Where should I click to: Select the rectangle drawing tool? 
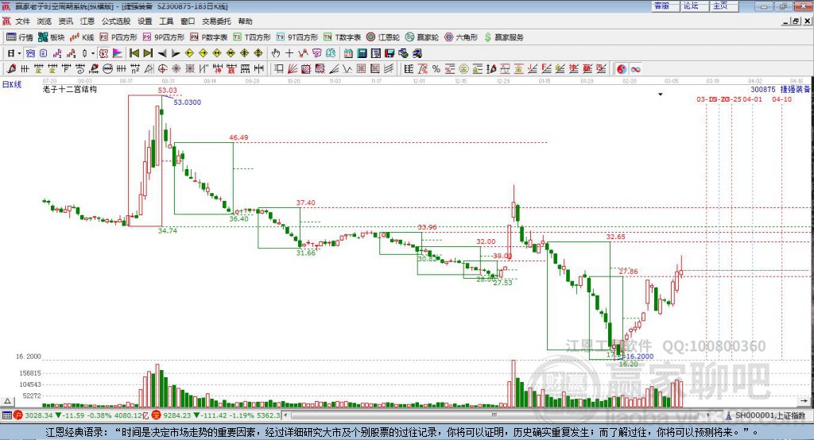[x=279, y=69]
